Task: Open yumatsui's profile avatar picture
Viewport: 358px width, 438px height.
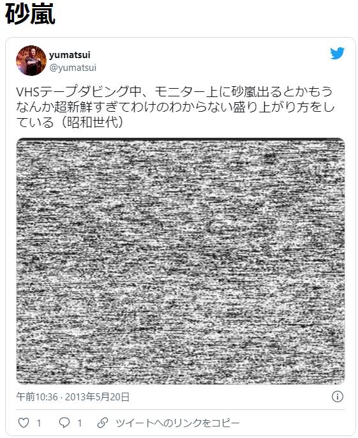Action: [x=31, y=61]
